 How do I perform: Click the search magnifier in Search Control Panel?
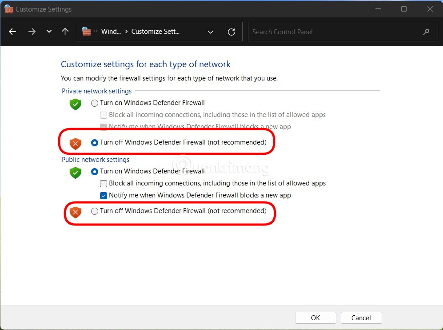(426, 32)
